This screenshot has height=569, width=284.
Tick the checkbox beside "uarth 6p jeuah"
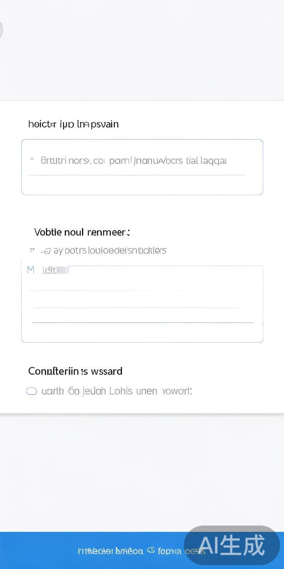32,391
